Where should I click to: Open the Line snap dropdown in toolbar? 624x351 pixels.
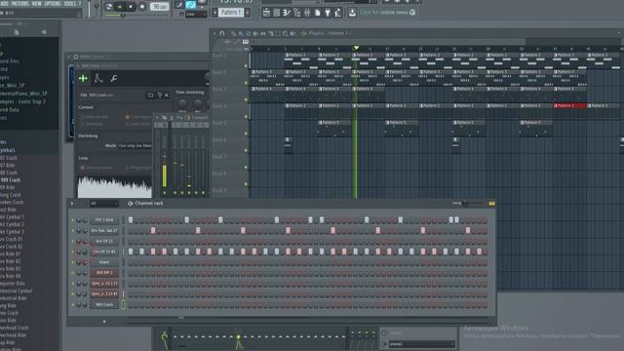(196, 14)
